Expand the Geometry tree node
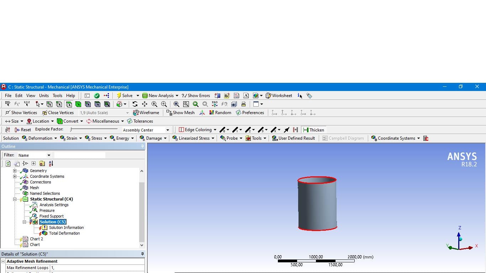Viewport: 486px width, 273px height. point(15,171)
